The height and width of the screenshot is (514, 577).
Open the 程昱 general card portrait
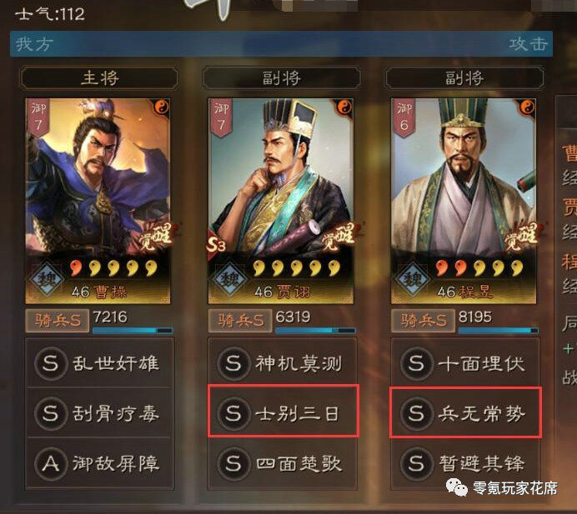pos(464,201)
